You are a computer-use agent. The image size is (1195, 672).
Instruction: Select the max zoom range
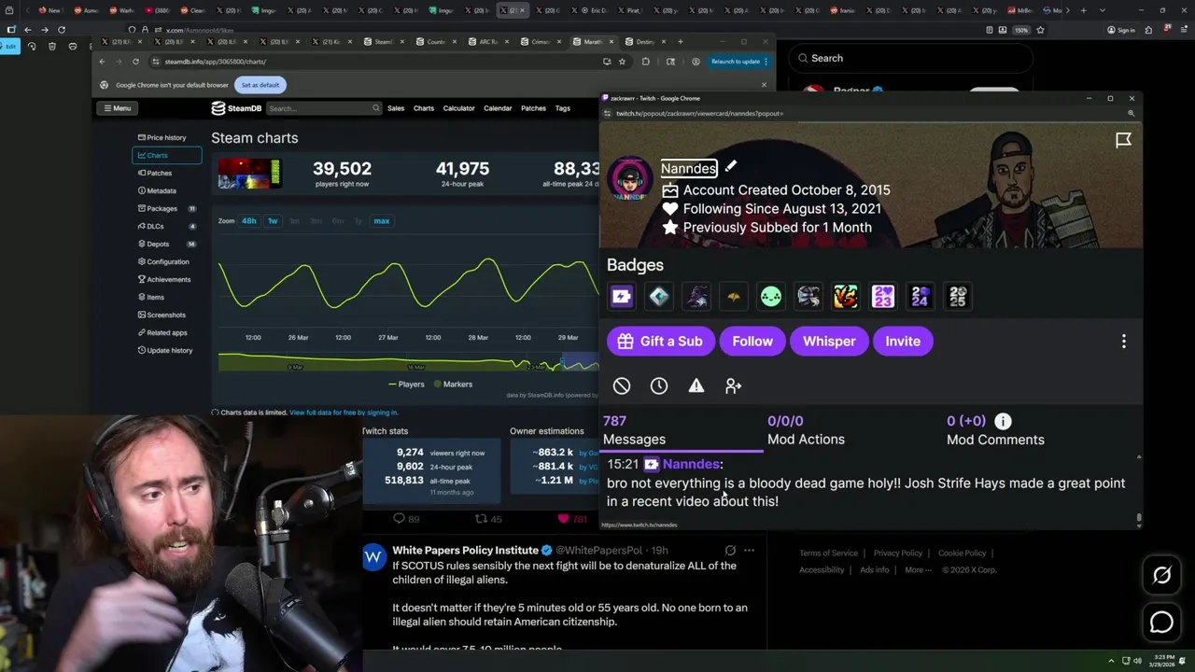(x=382, y=221)
